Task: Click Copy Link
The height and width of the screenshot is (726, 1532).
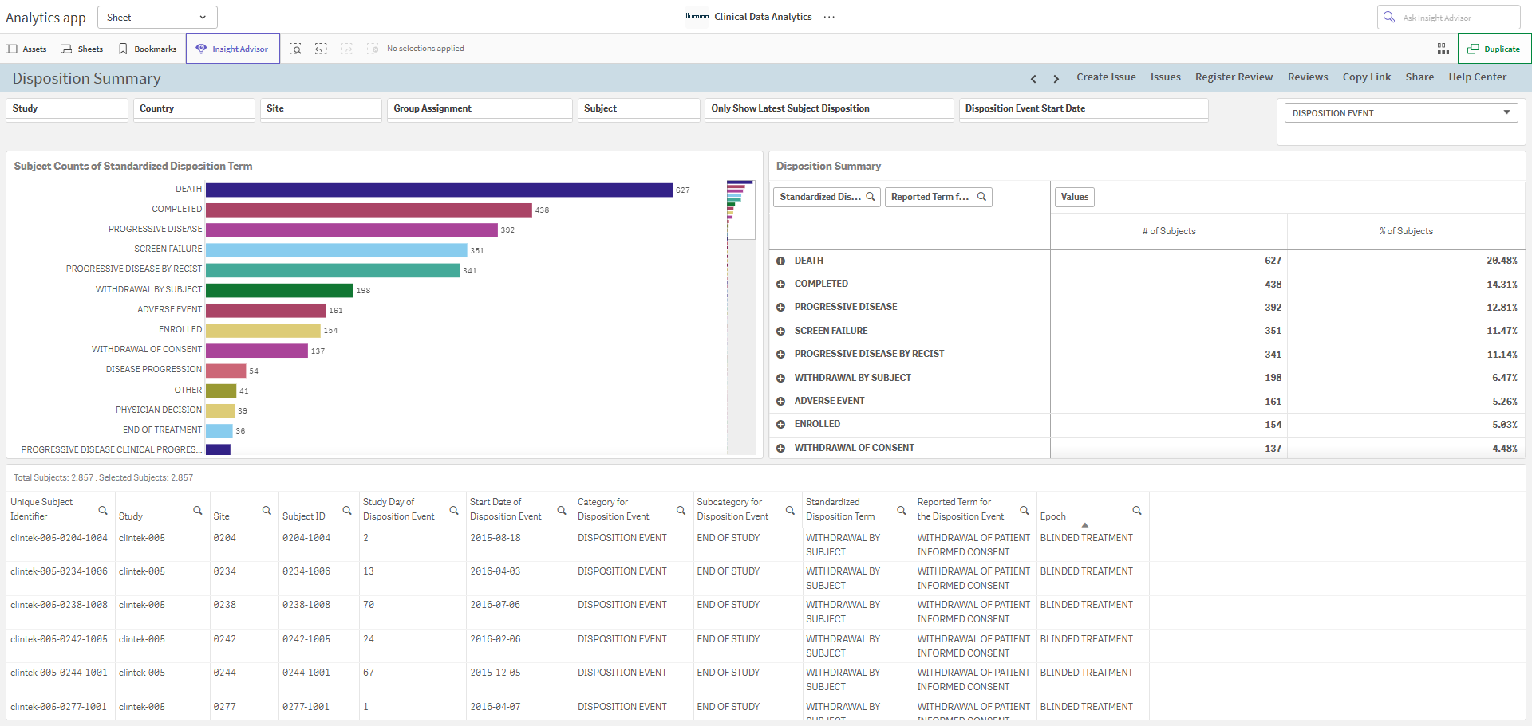Action: click(1366, 77)
